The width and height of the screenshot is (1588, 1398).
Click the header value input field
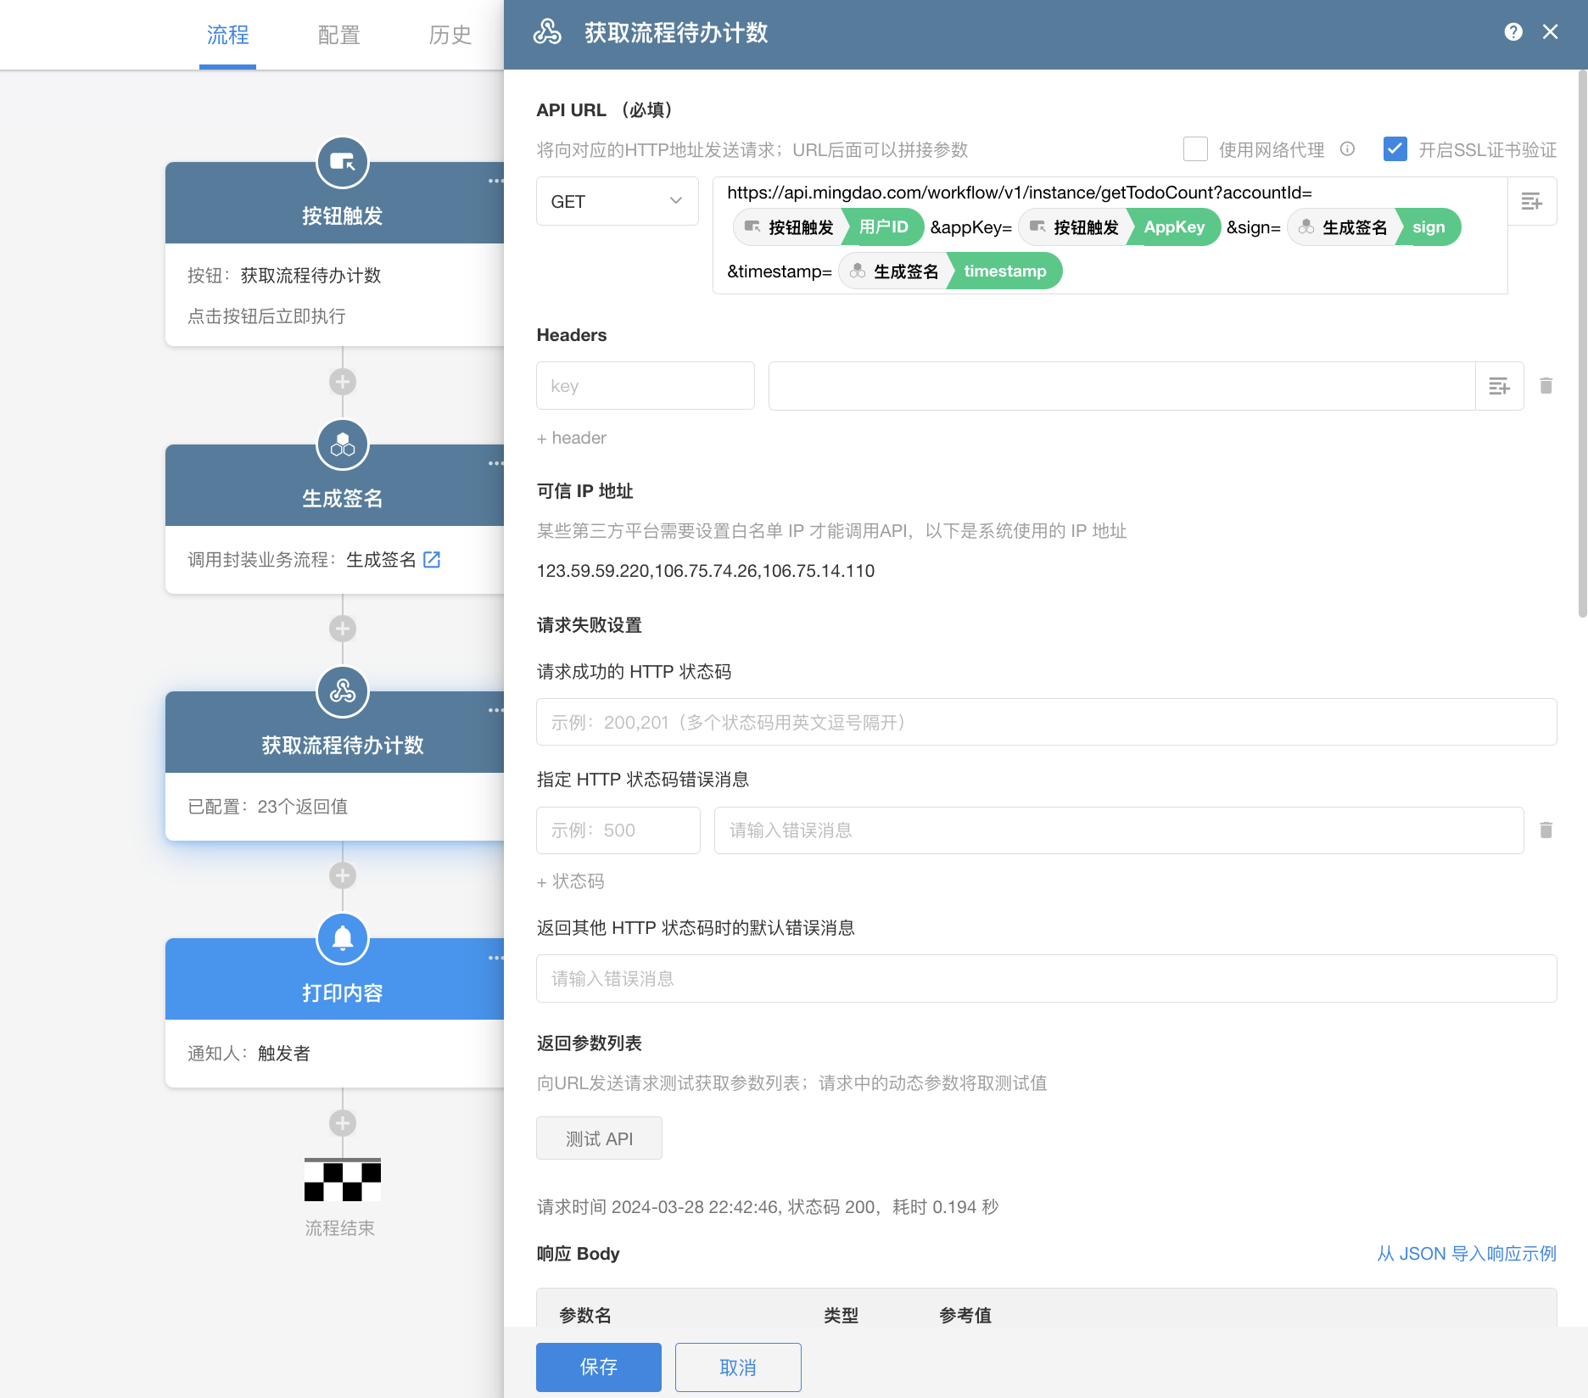(x=1122, y=386)
